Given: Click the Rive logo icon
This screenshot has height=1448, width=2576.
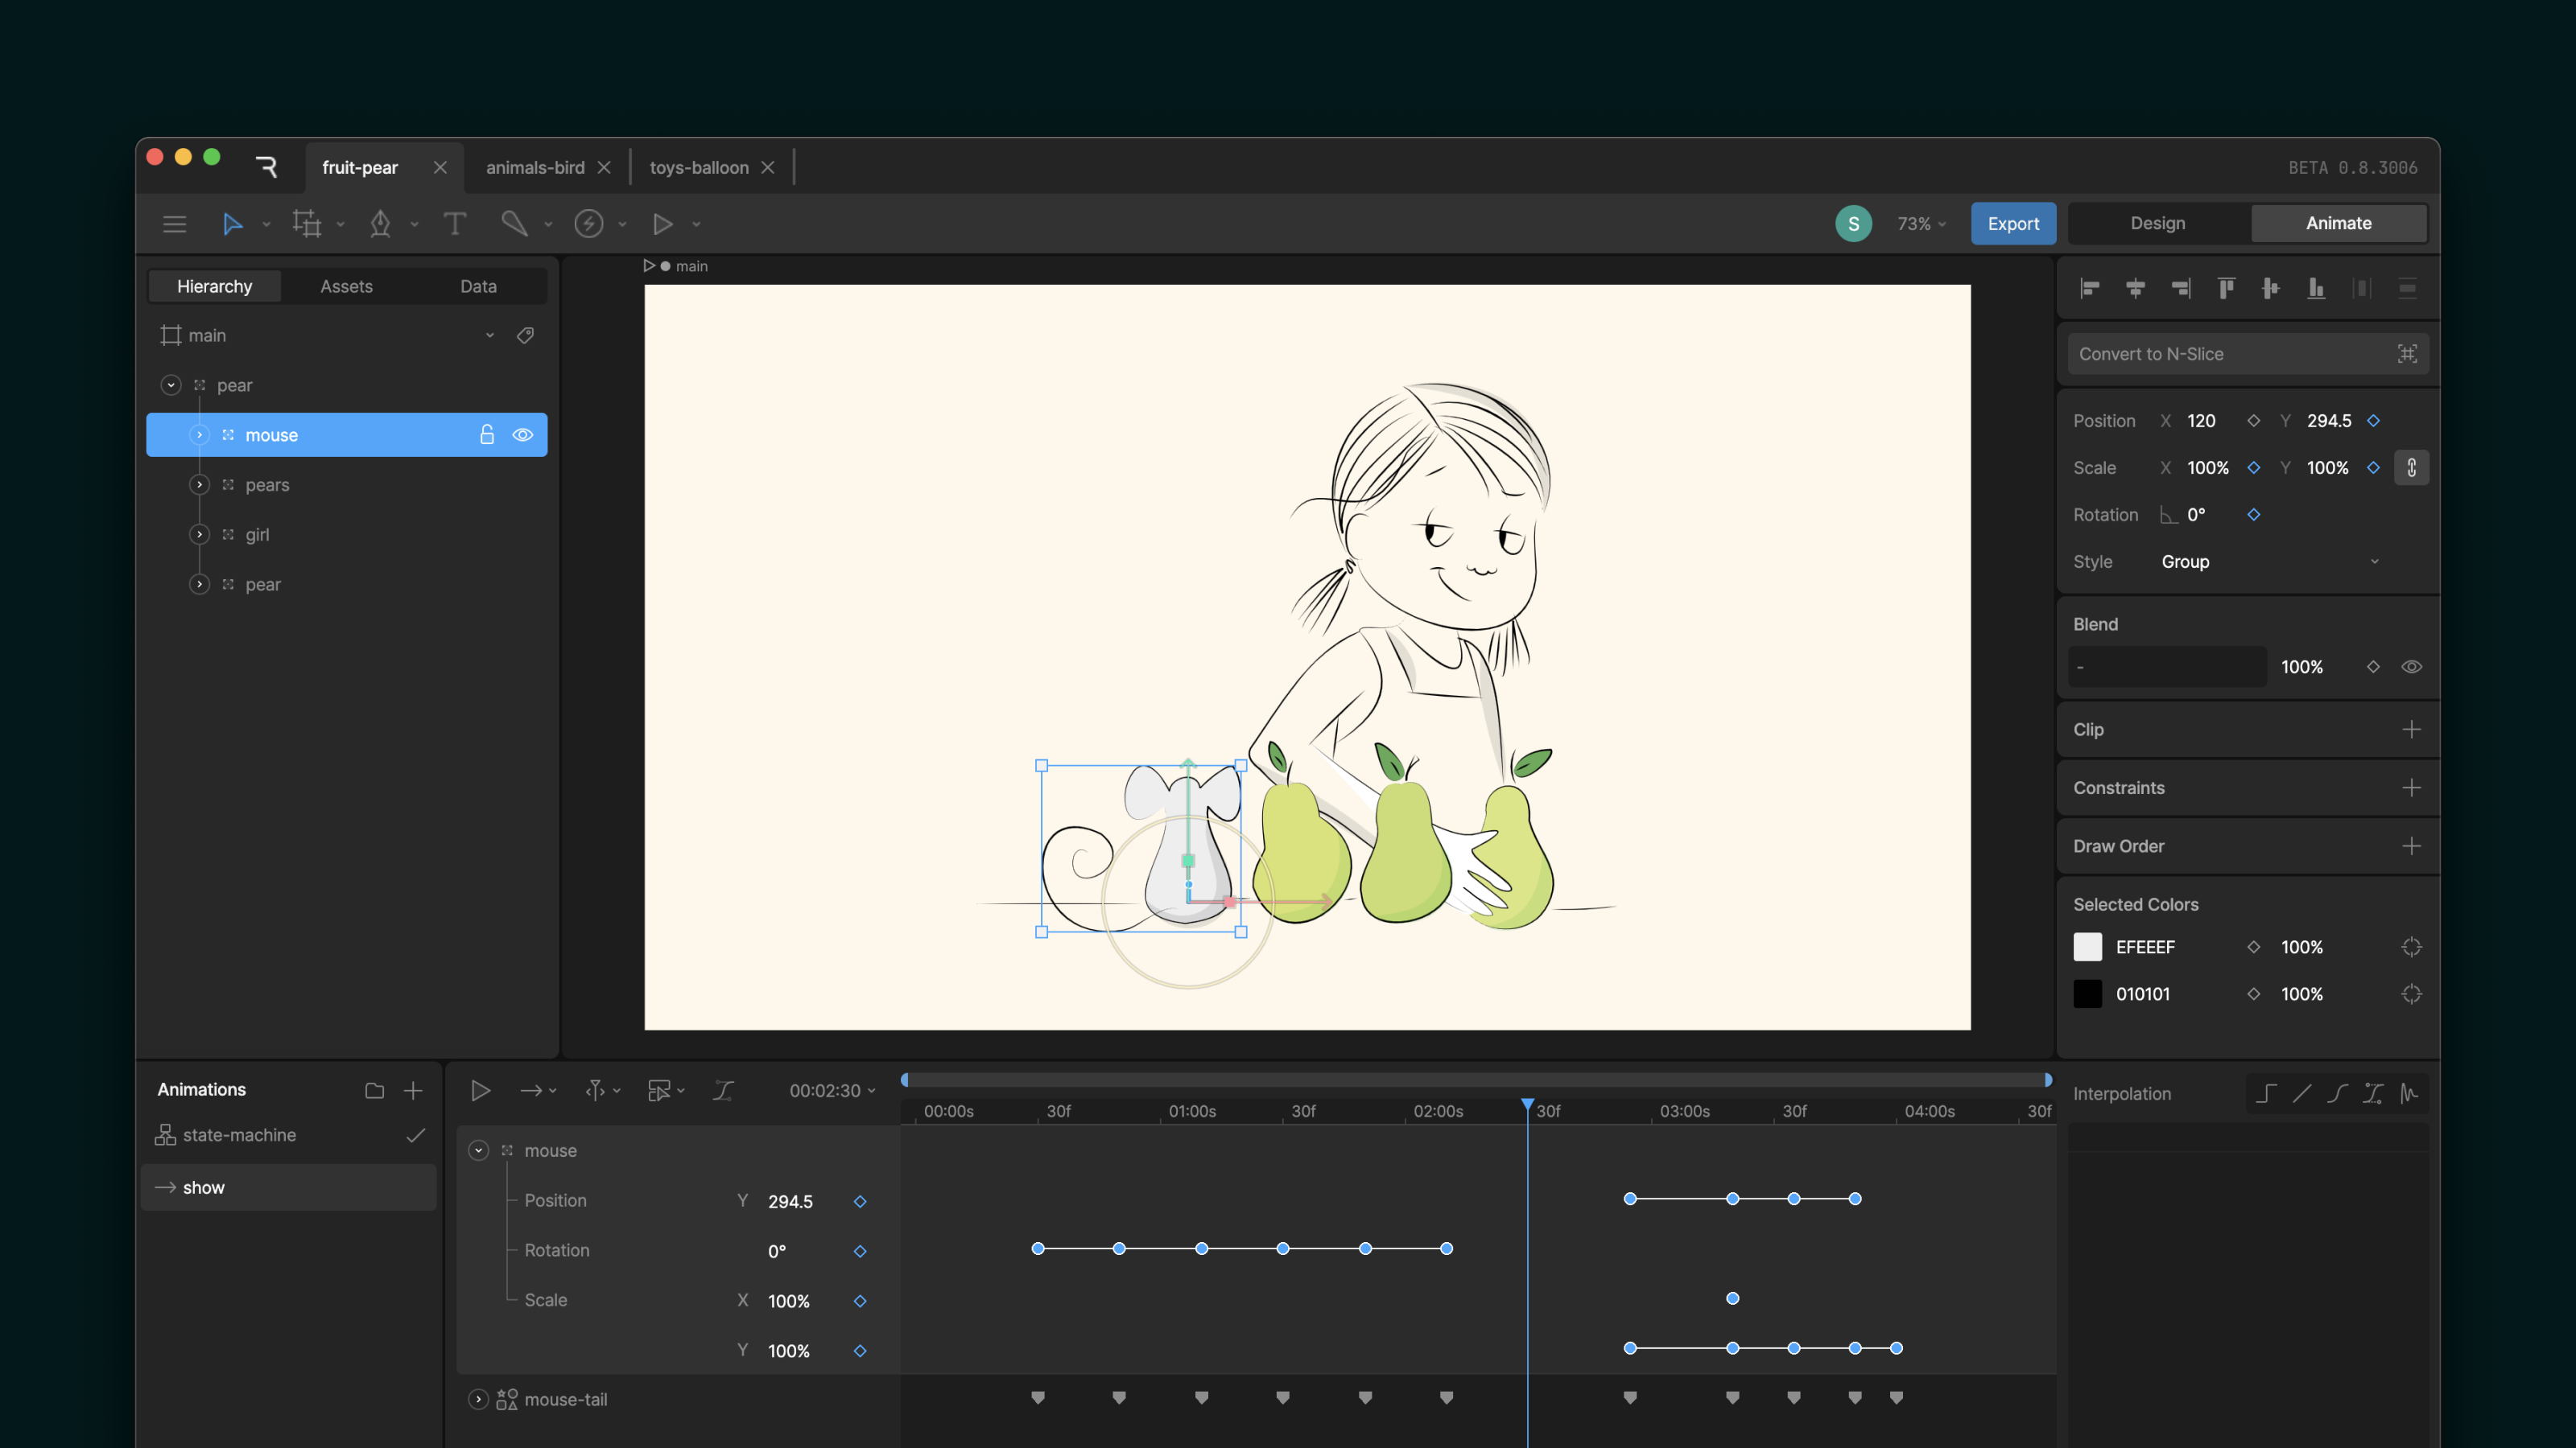Looking at the screenshot, I should (x=266, y=167).
